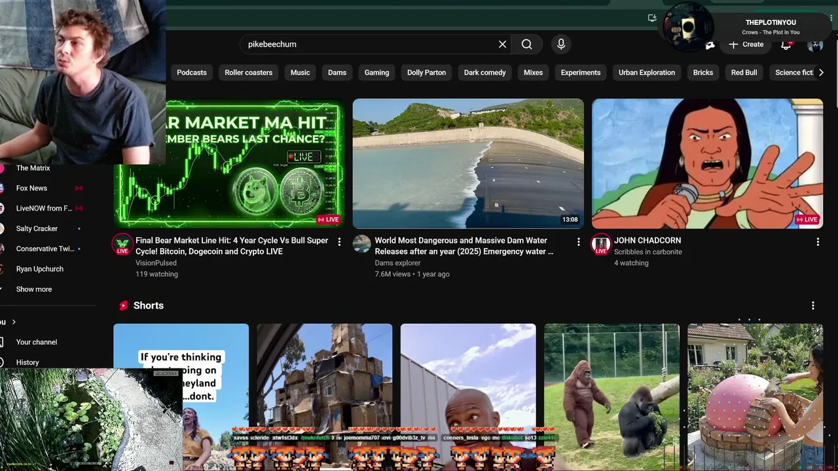Open the account avatar menu
The image size is (838, 471).
pyautogui.click(x=814, y=44)
